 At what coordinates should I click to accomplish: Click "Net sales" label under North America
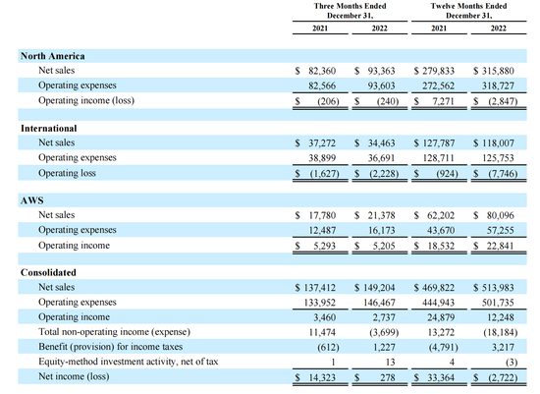coord(57,71)
